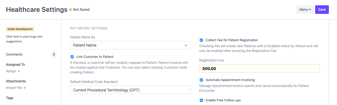This screenshot has width=337, height=105.
Task: Click the Menu caret arrow icon
Action: point(310,10)
